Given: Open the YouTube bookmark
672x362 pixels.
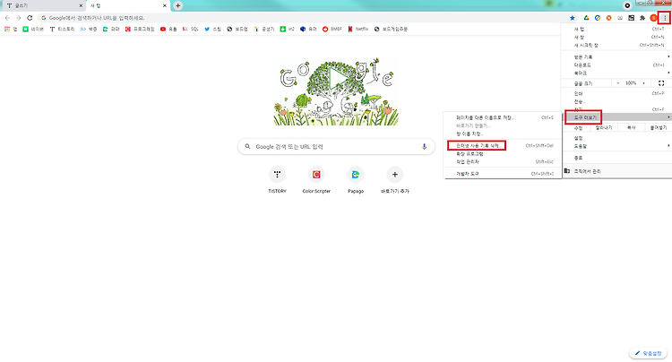Looking at the screenshot, I should [168, 30].
